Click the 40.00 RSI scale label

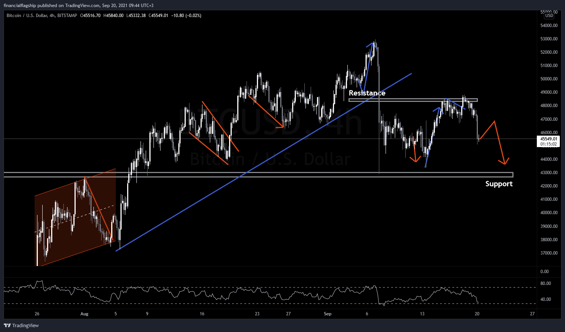[546, 299]
